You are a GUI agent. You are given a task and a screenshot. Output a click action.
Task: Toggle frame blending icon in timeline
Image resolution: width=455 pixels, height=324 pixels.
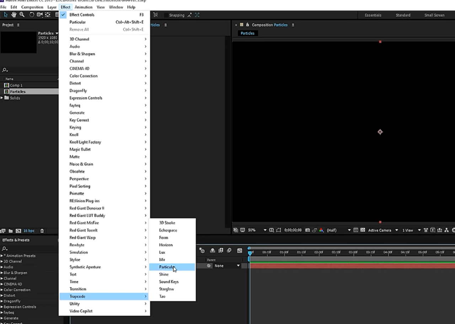pos(221,250)
